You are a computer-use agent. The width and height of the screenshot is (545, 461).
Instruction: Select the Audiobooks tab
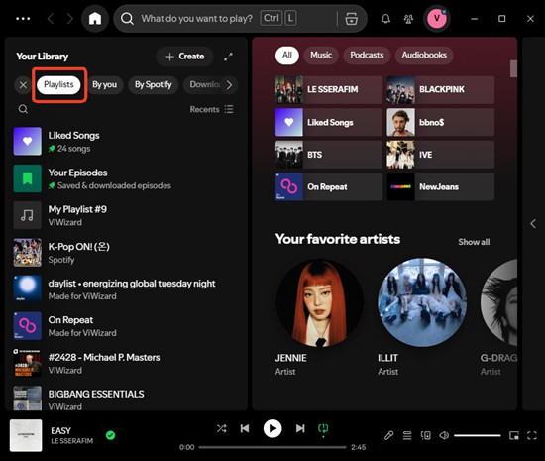(424, 56)
